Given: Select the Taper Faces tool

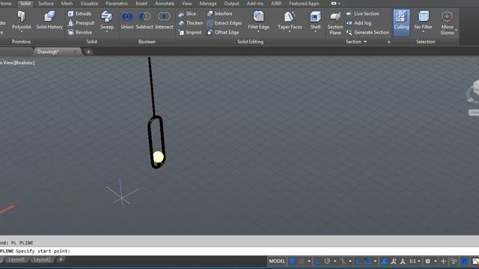Looking at the screenshot, I should click(290, 20).
